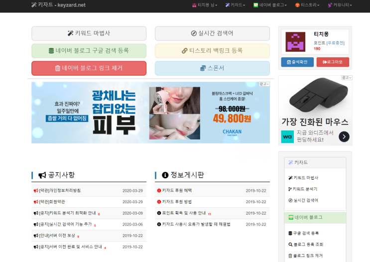Viewport: 370px width, 262px height.
Task: Click the arrow button on Wadiz mouse ad
Action: (344, 136)
